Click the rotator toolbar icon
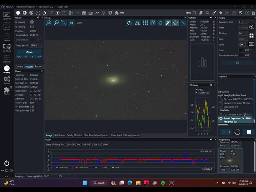This screenshot has width=256, height=192. coord(44,13)
